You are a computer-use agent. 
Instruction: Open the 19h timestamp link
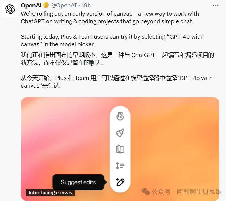pyautogui.click(x=86, y=6)
